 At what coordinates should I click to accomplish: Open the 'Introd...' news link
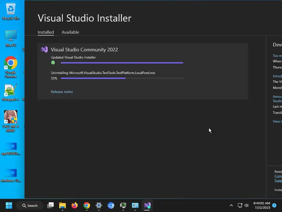277,76
